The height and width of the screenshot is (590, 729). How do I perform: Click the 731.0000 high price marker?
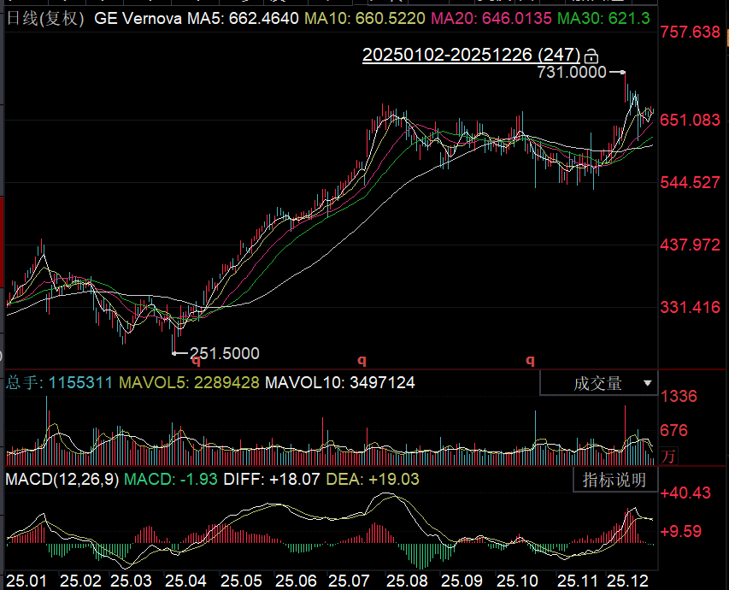click(x=571, y=74)
